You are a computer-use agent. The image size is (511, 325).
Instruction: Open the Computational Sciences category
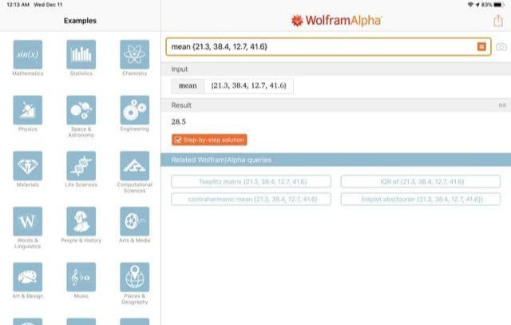(x=135, y=166)
